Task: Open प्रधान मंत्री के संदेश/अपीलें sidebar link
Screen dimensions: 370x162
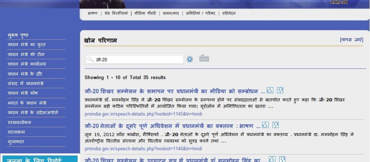Action: pyautogui.click(x=33, y=112)
